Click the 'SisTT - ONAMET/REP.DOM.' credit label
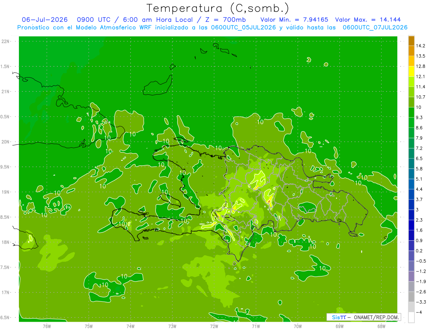Viewport: 428px width, 331px height. click(363, 317)
